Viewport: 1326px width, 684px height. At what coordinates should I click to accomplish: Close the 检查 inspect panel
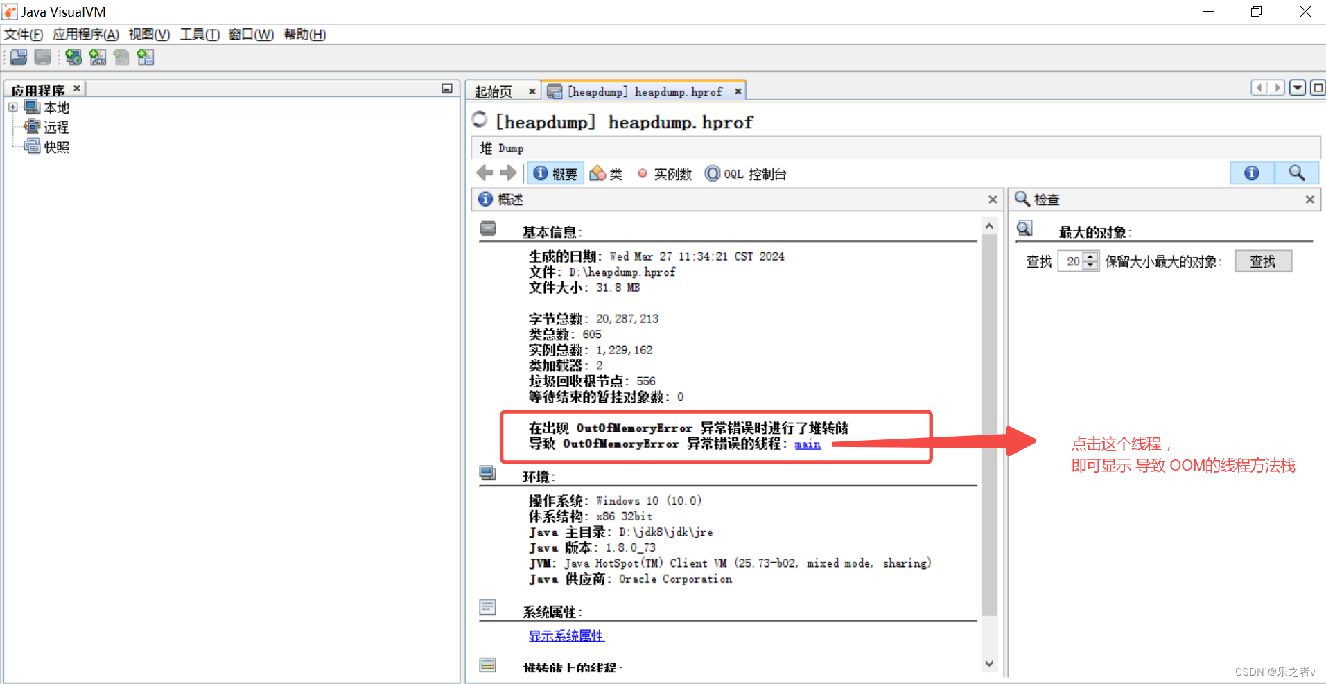[1310, 200]
